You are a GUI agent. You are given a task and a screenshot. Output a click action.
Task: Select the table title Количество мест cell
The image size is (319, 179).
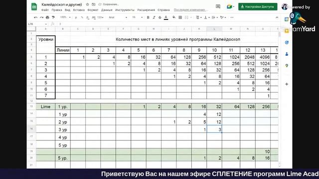(x=178, y=39)
